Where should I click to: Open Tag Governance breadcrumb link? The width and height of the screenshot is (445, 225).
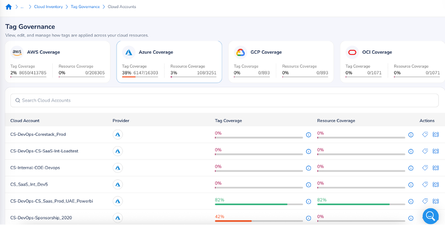tap(85, 7)
